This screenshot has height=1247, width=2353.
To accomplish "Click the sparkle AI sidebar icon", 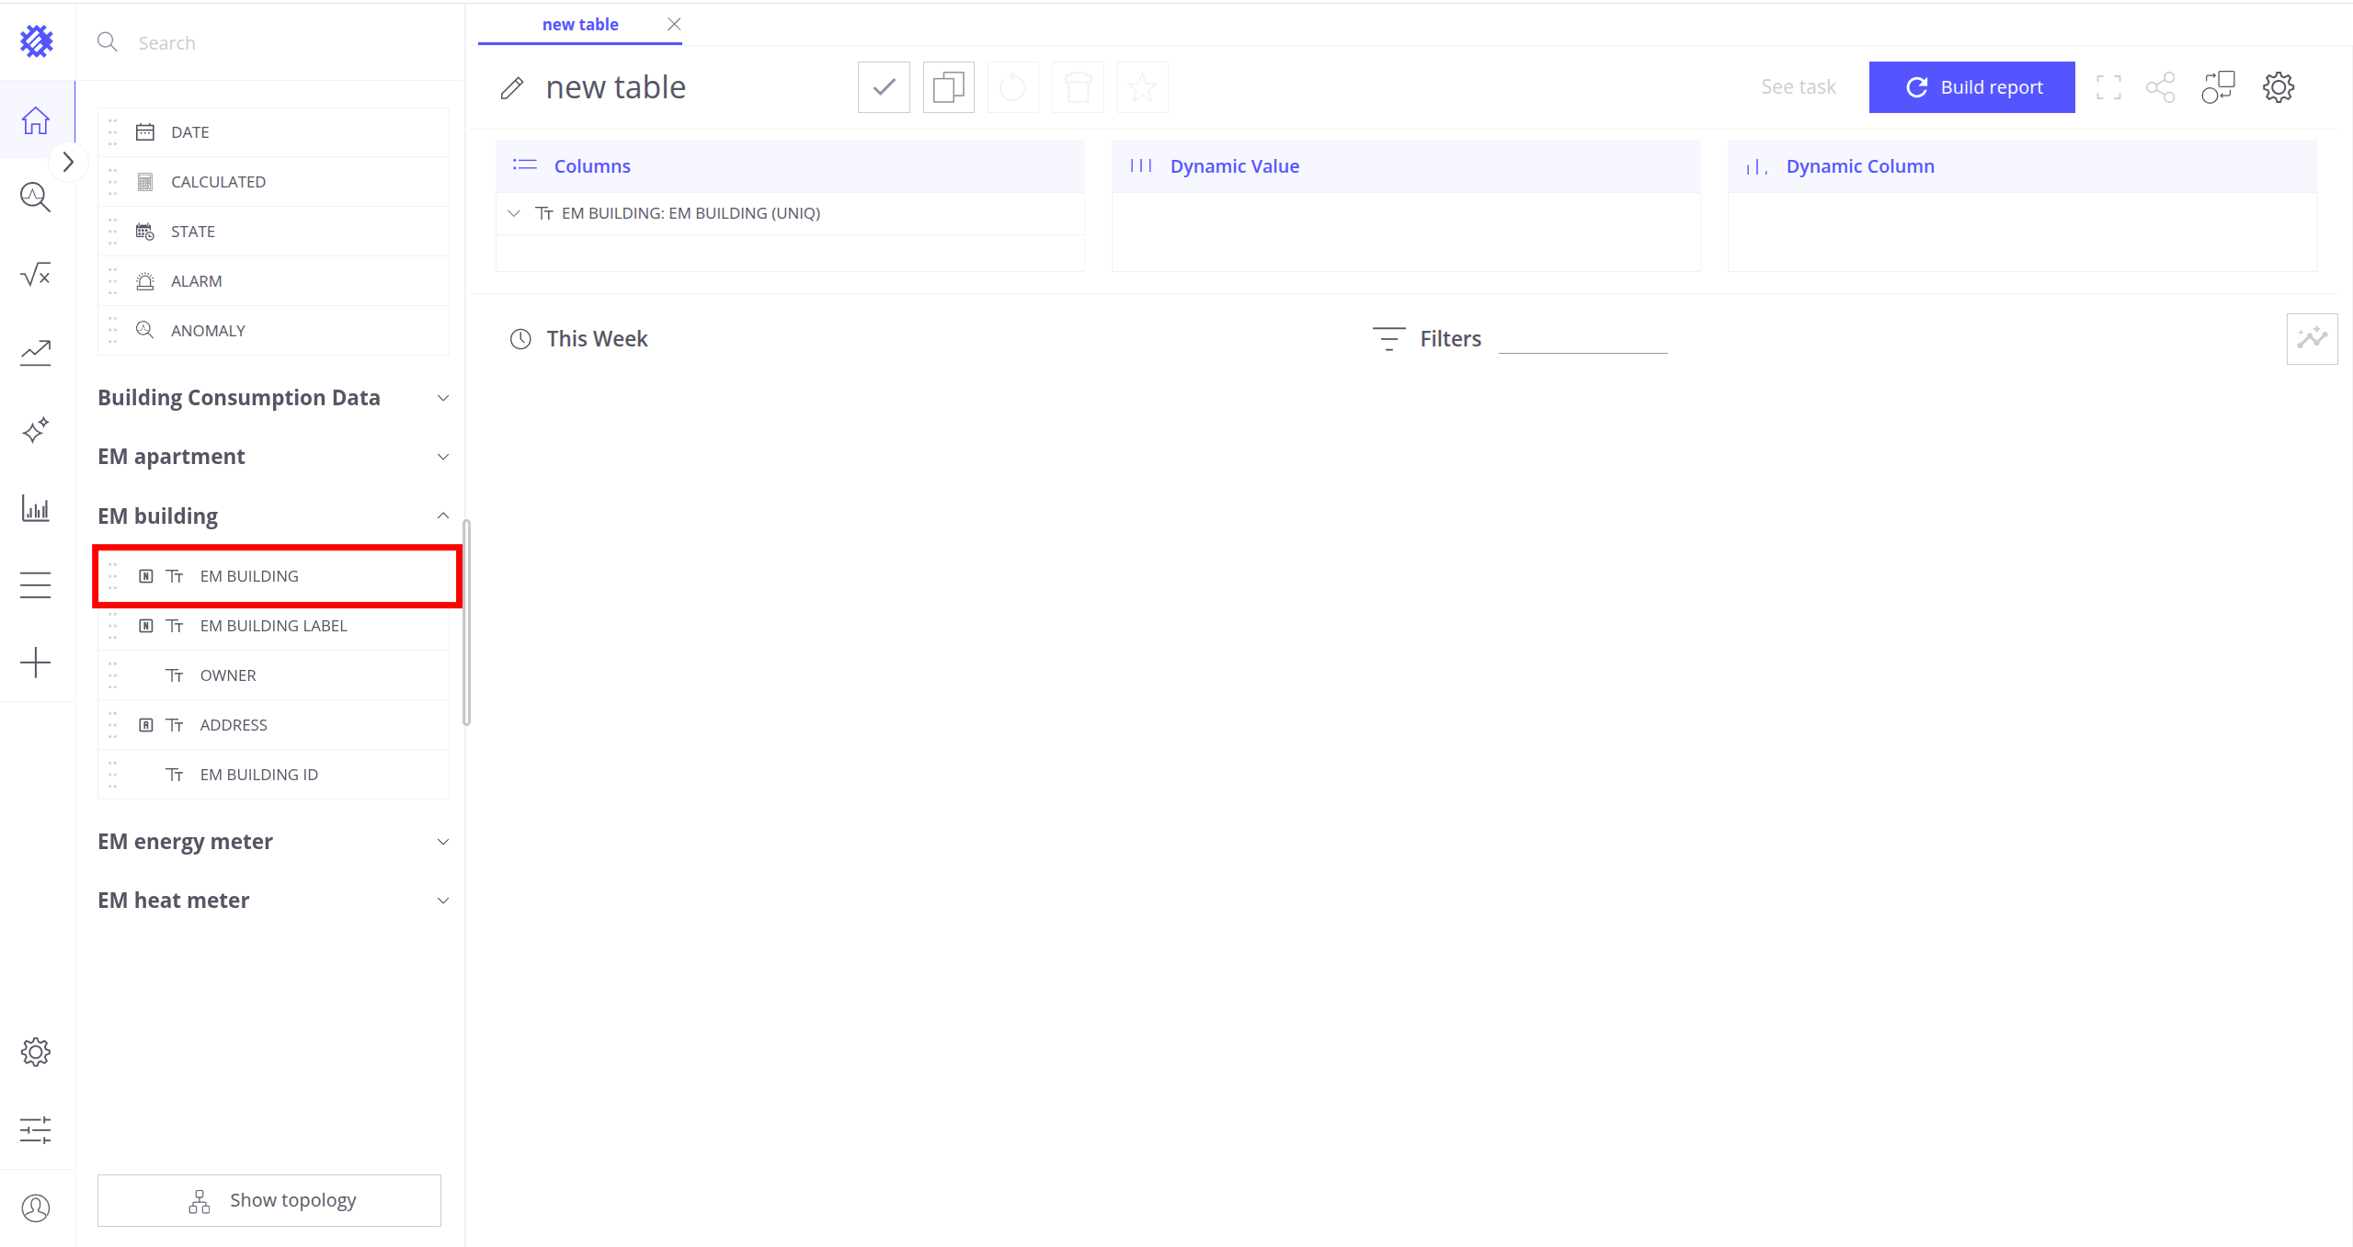I will tap(36, 430).
